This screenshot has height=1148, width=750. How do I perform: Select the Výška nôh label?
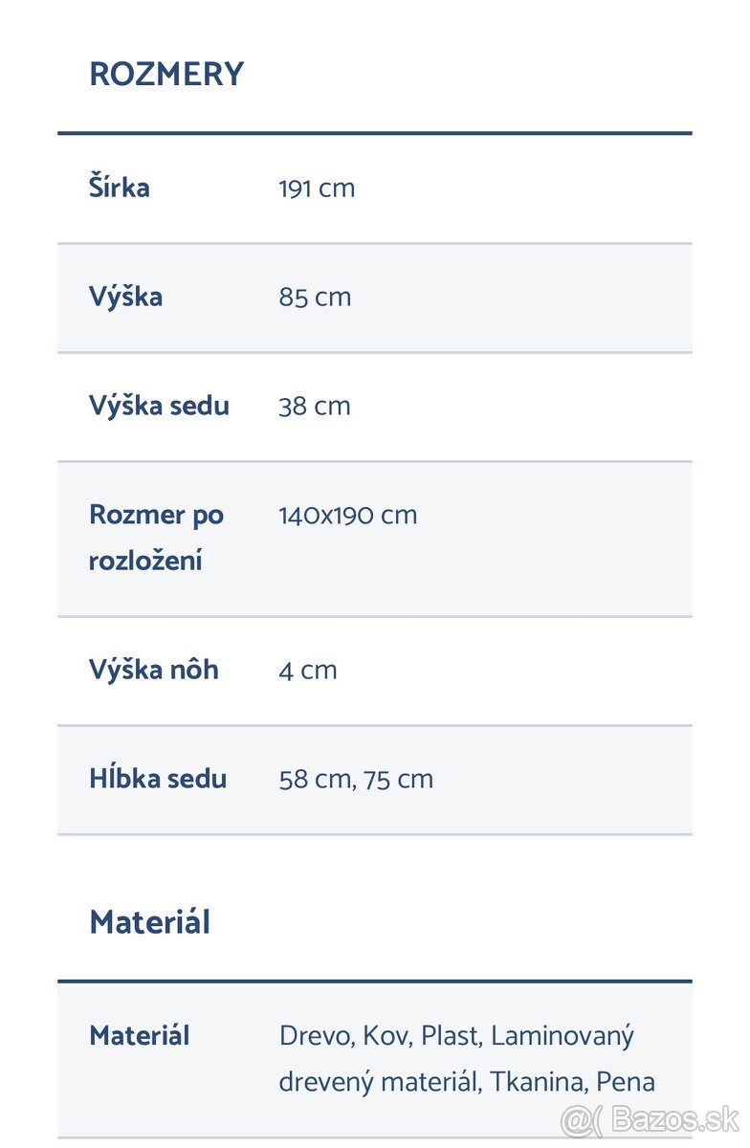click(x=153, y=670)
